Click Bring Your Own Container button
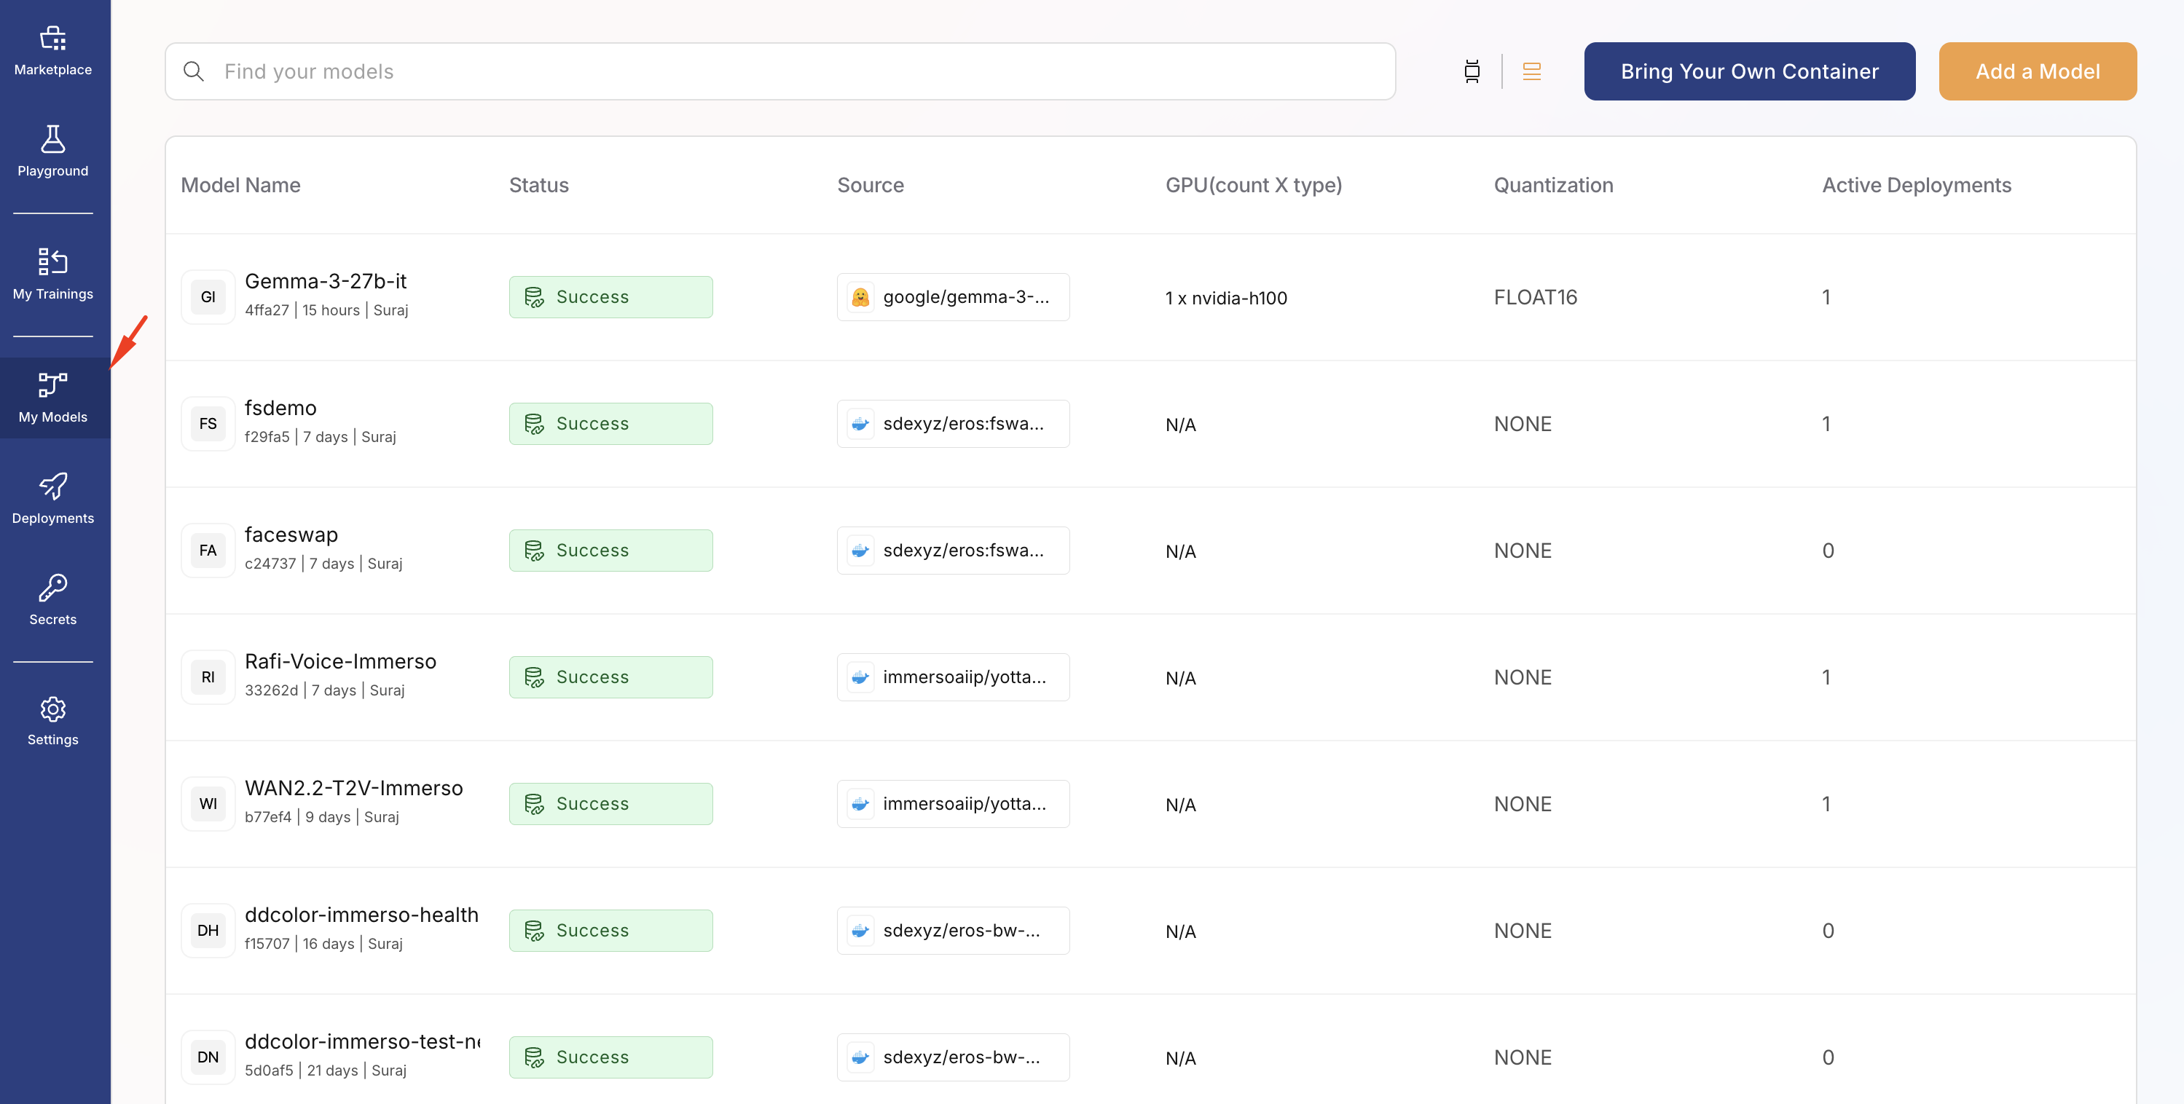Image resolution: width=2184 pixels, height=1104 pixels. point(1749,71)
